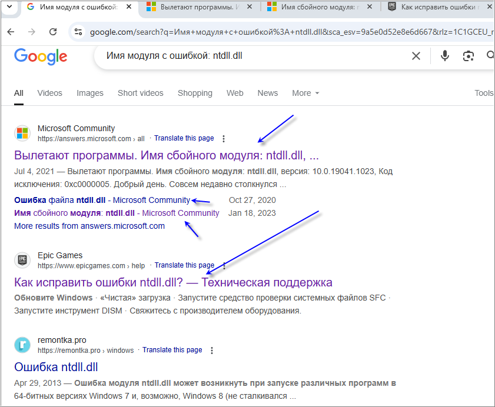Close the 'Вылетают программы' tab

click(x=250, y=6)
